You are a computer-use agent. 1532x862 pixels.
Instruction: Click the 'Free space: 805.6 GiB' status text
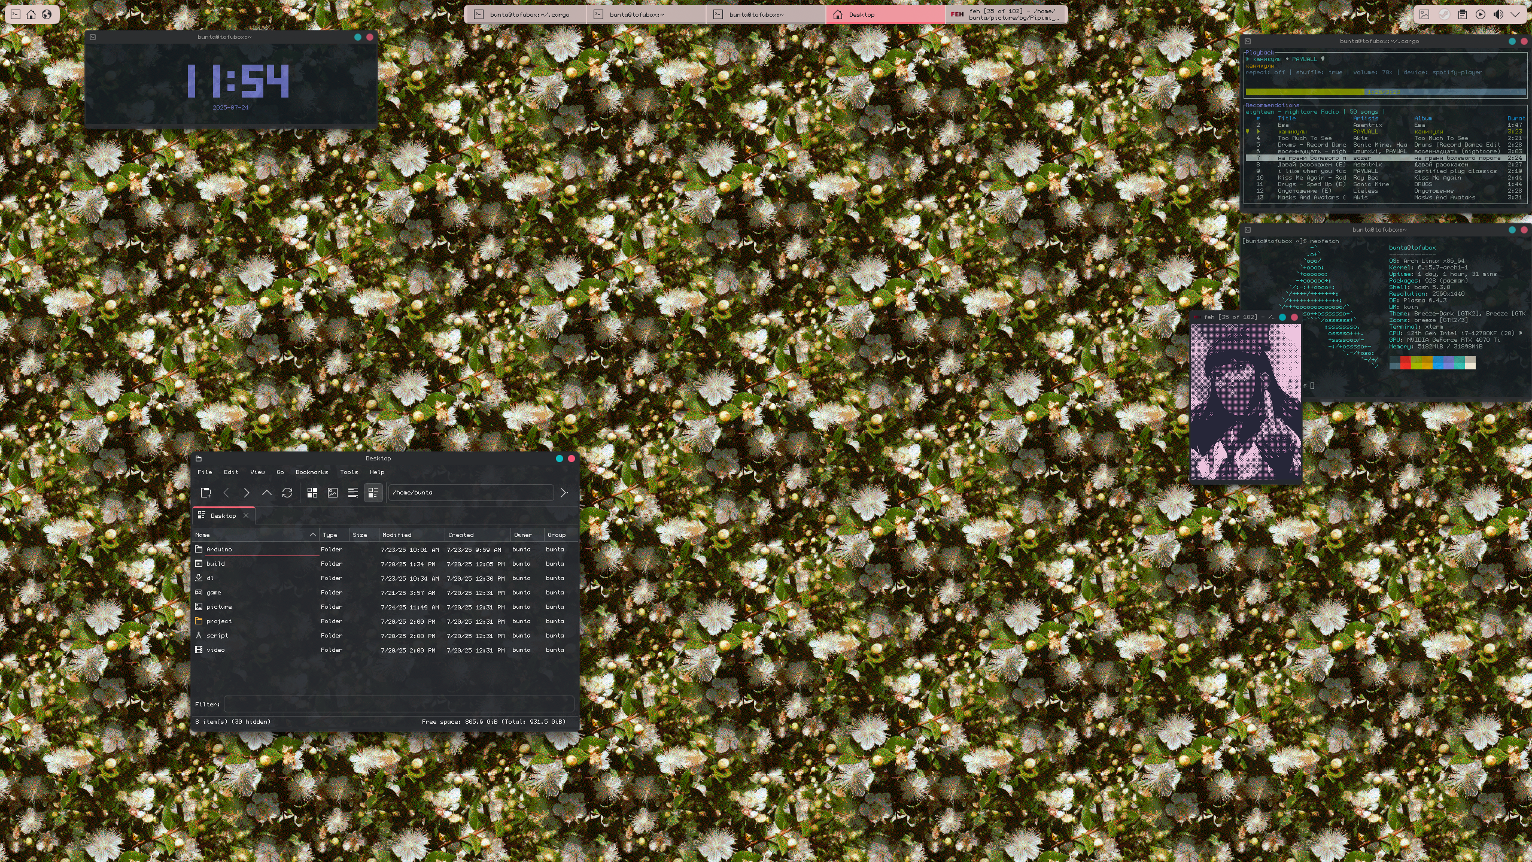[493, 722]
